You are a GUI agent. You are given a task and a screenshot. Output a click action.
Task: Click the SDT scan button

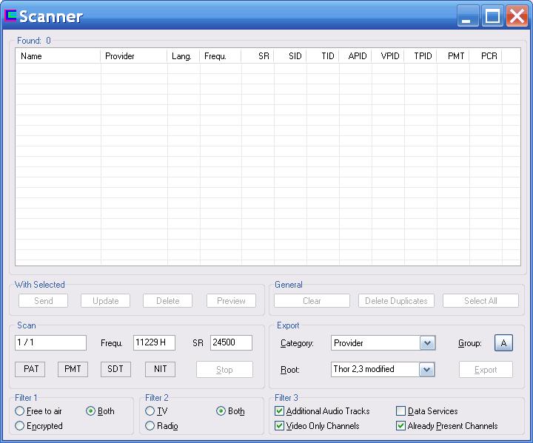115,369
